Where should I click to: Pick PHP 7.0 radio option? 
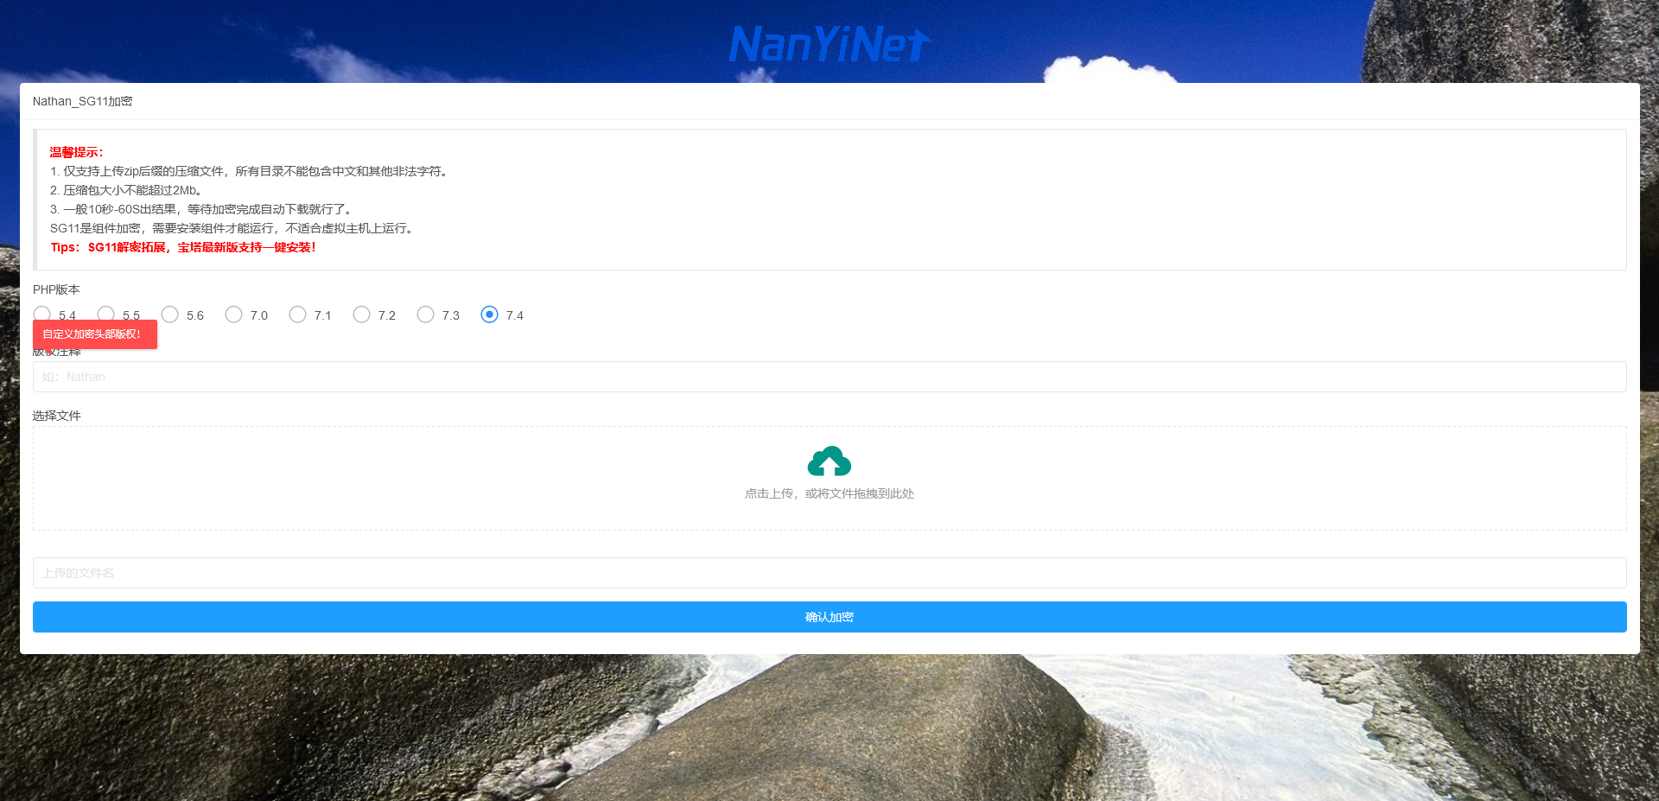pos(234,315)
